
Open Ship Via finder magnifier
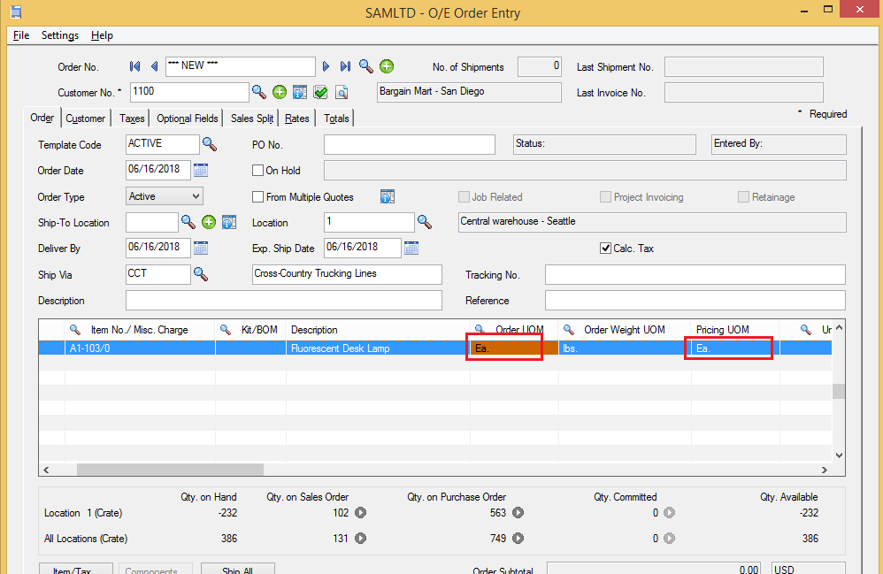click(x=201, y=274)
